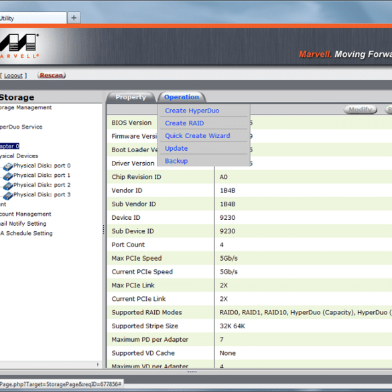Click the Storage panel heading
Image resolution: width=392 pixels, height=392 pixels.
17,97
